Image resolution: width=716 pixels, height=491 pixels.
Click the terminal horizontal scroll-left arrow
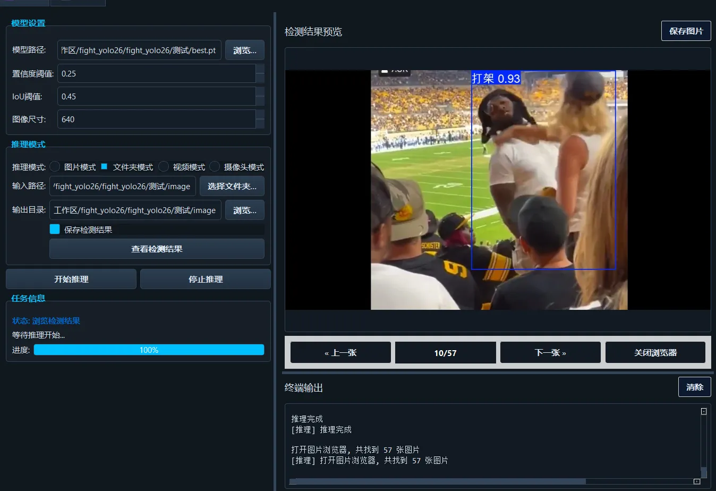(x=293, y=481)
